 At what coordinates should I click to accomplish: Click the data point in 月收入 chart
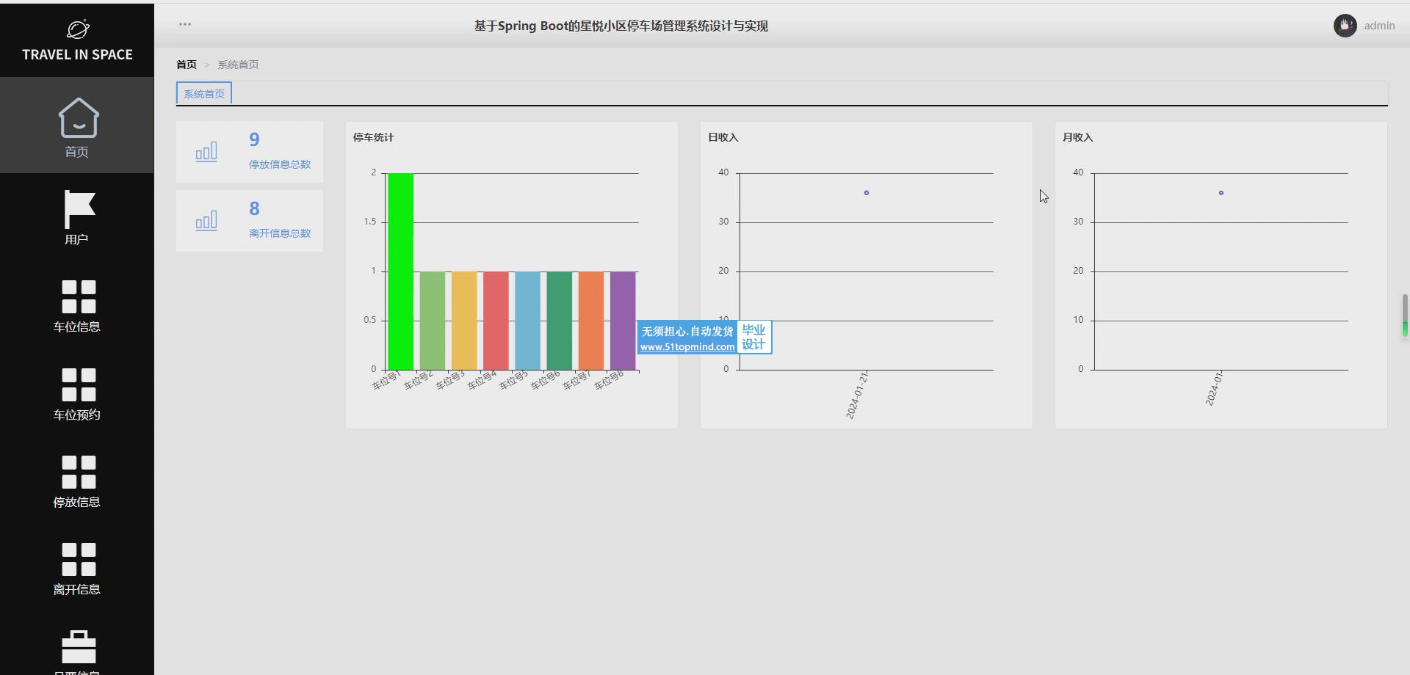point(1221,193)
